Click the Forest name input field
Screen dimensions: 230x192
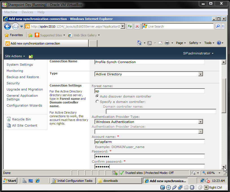coord(150,91)
